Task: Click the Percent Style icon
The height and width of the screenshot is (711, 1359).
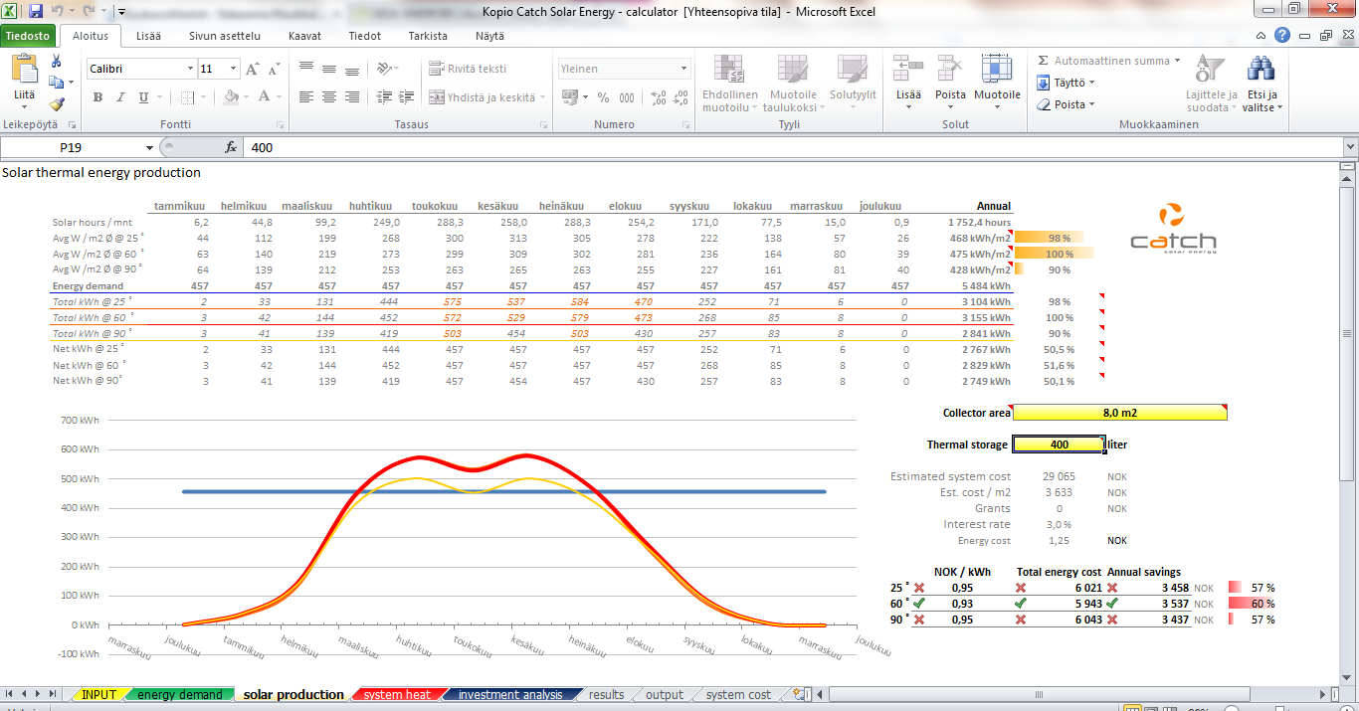Action: [x=603, y=97]
